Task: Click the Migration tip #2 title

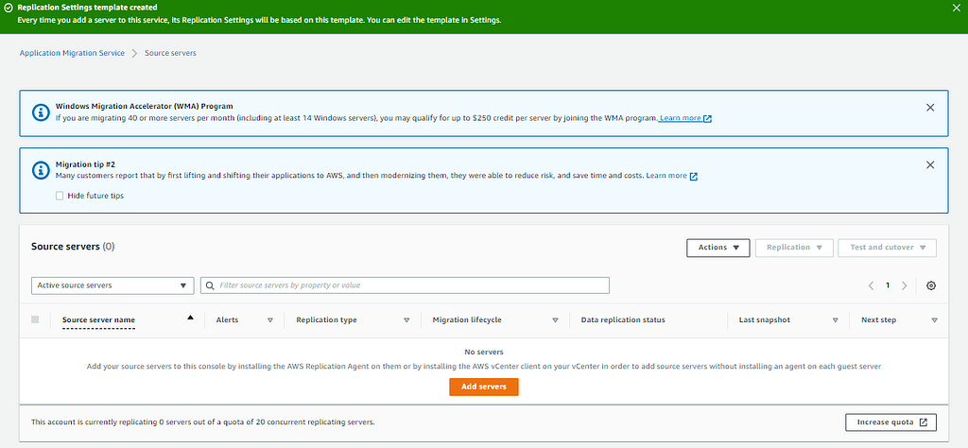Action: pos(85,164)
